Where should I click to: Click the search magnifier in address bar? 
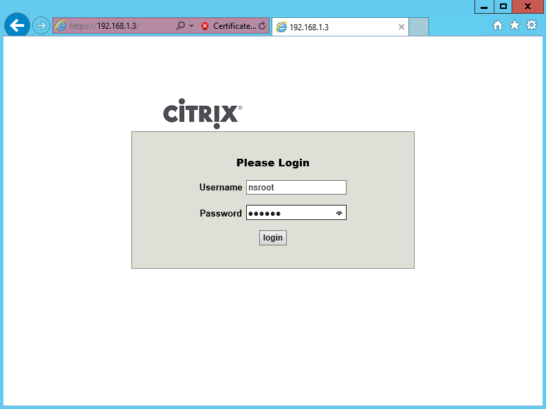[x=180, y=25]
